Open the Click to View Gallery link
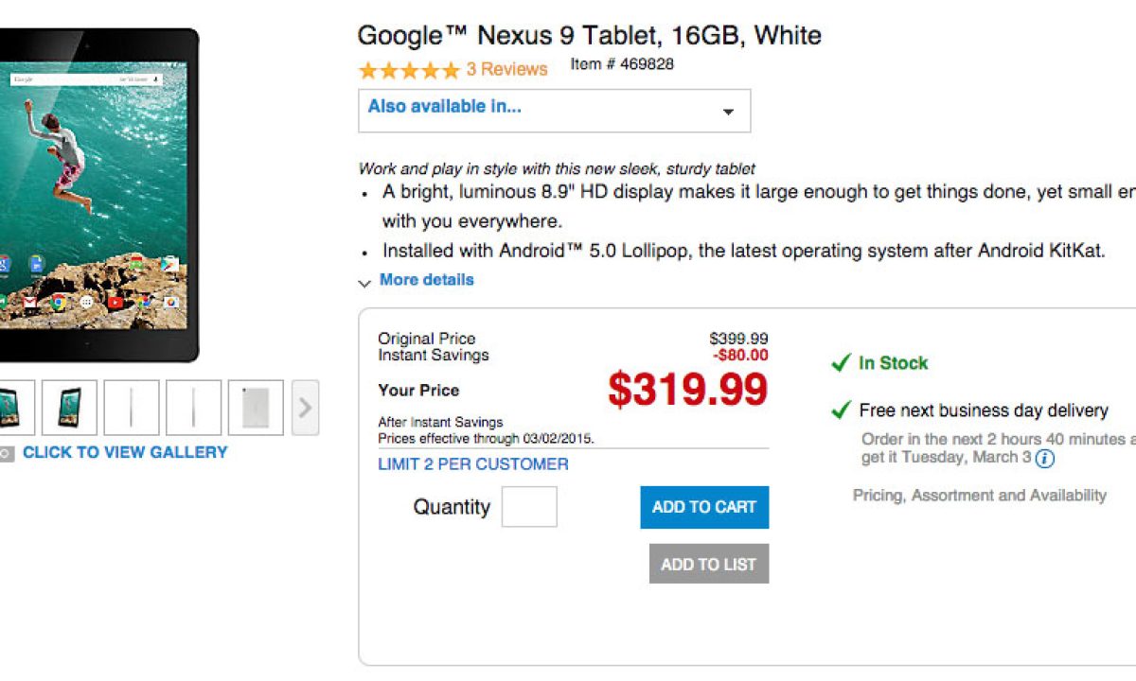This screenshot has height=681, width=1136. click(x=125, y=452)
